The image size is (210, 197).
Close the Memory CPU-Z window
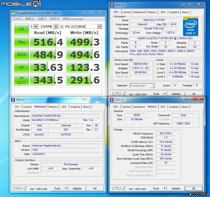click(199, 99)
